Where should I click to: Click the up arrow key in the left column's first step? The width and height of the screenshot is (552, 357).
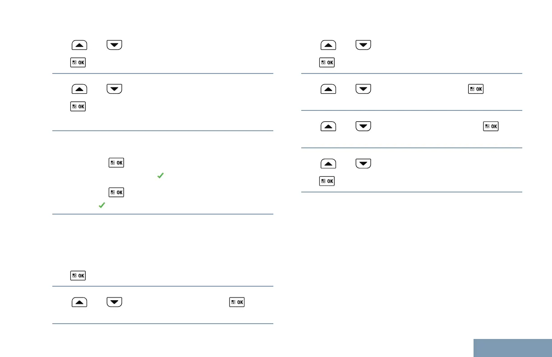(79, 45)
